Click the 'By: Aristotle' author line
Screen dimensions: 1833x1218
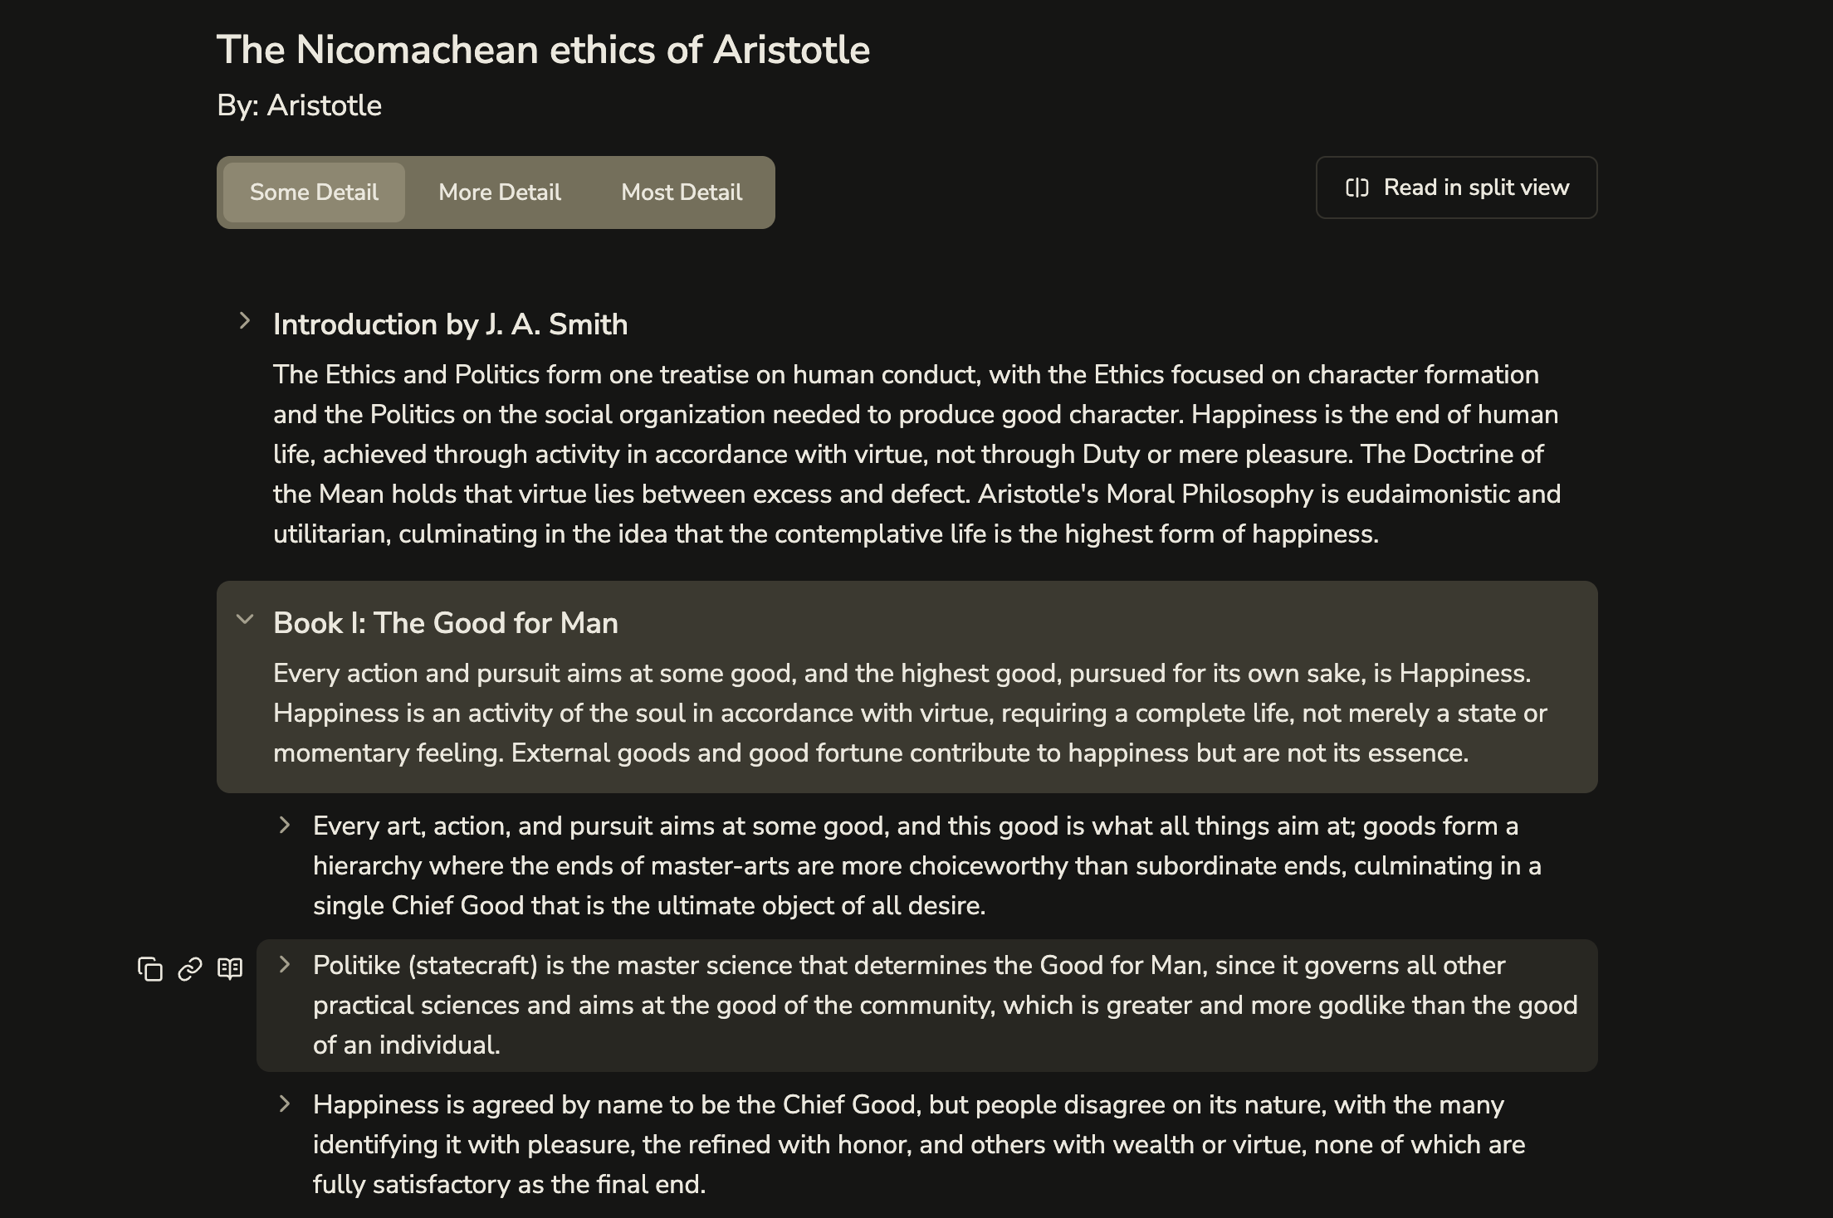[299, 105]
